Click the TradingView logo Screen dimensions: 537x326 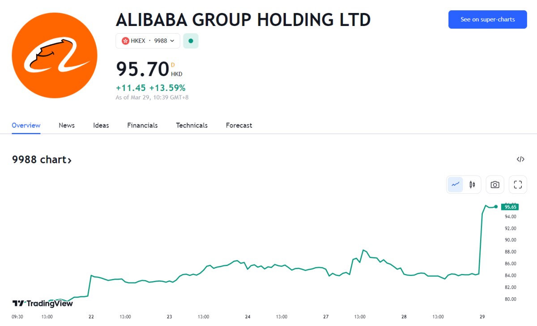43,304
